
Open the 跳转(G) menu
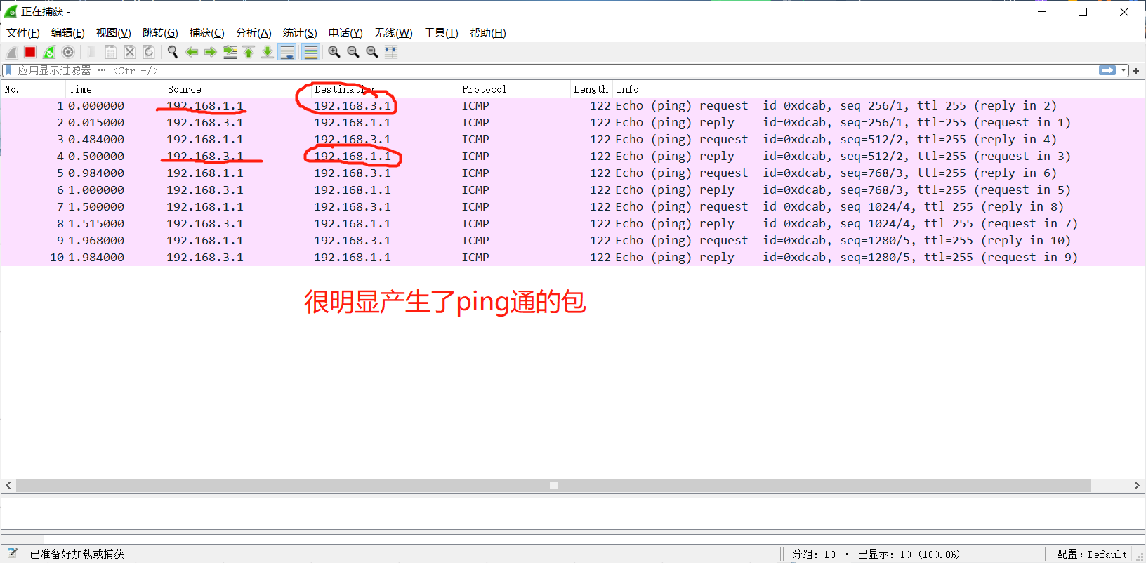(x=160, y=32)
